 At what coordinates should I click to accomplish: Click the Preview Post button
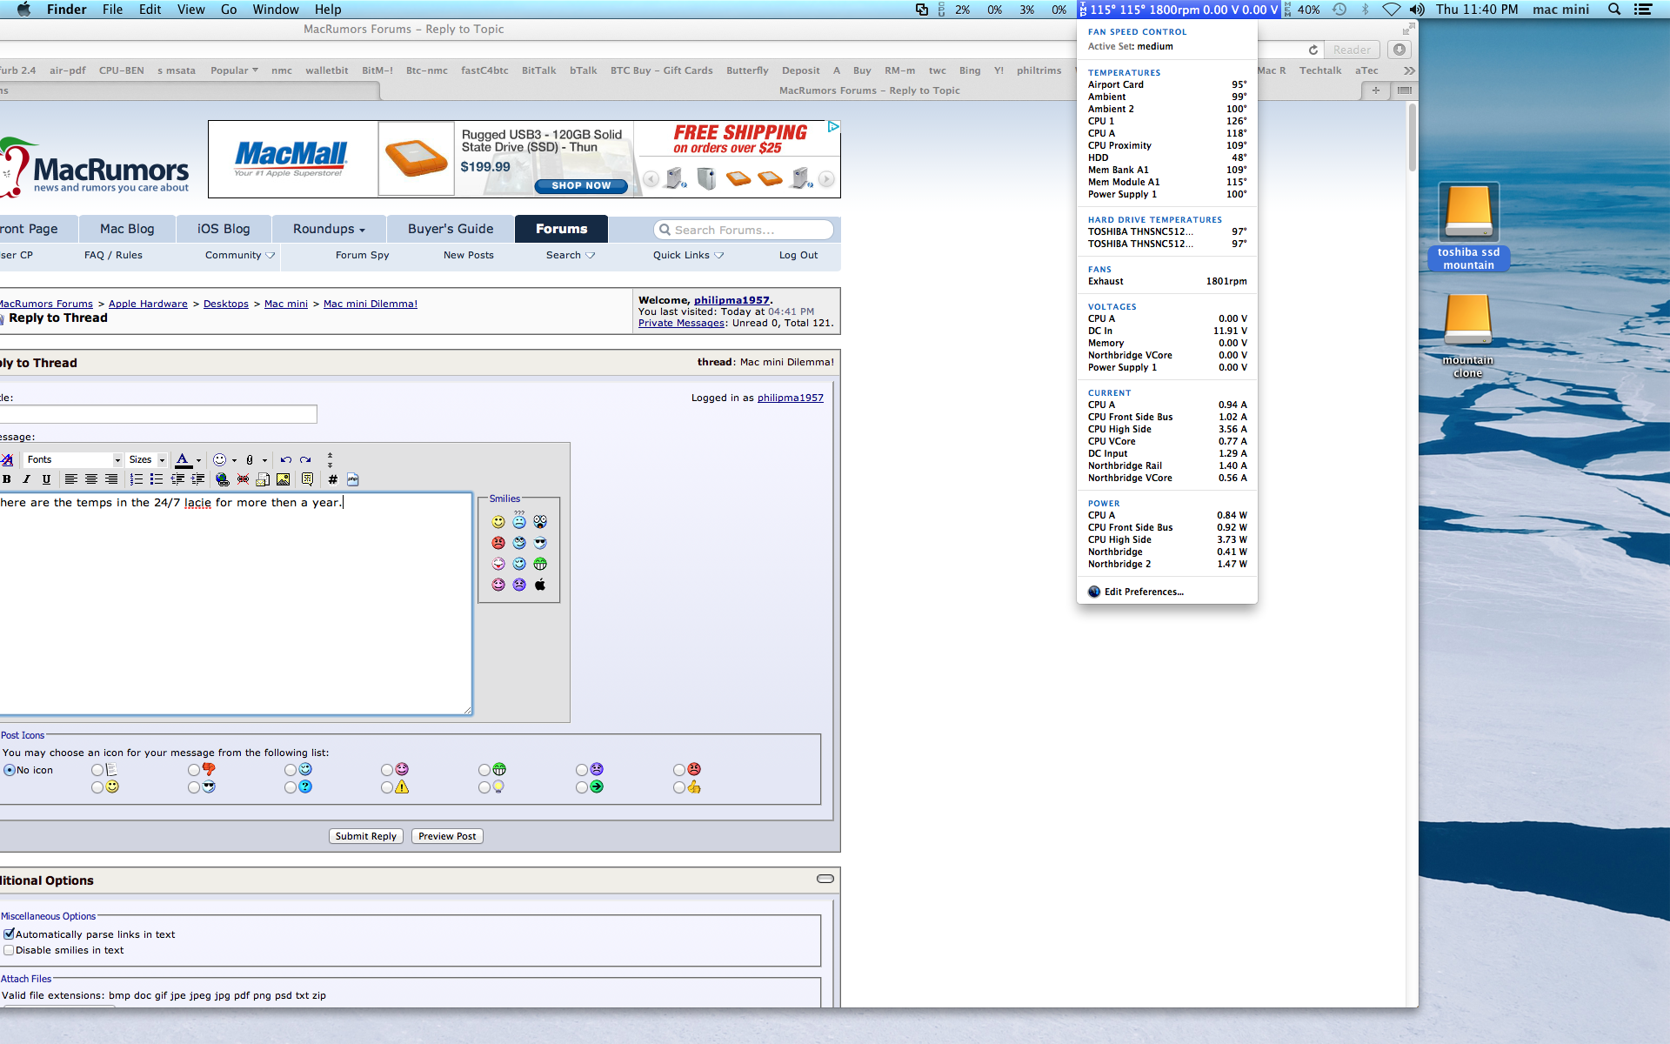point(447,836)
